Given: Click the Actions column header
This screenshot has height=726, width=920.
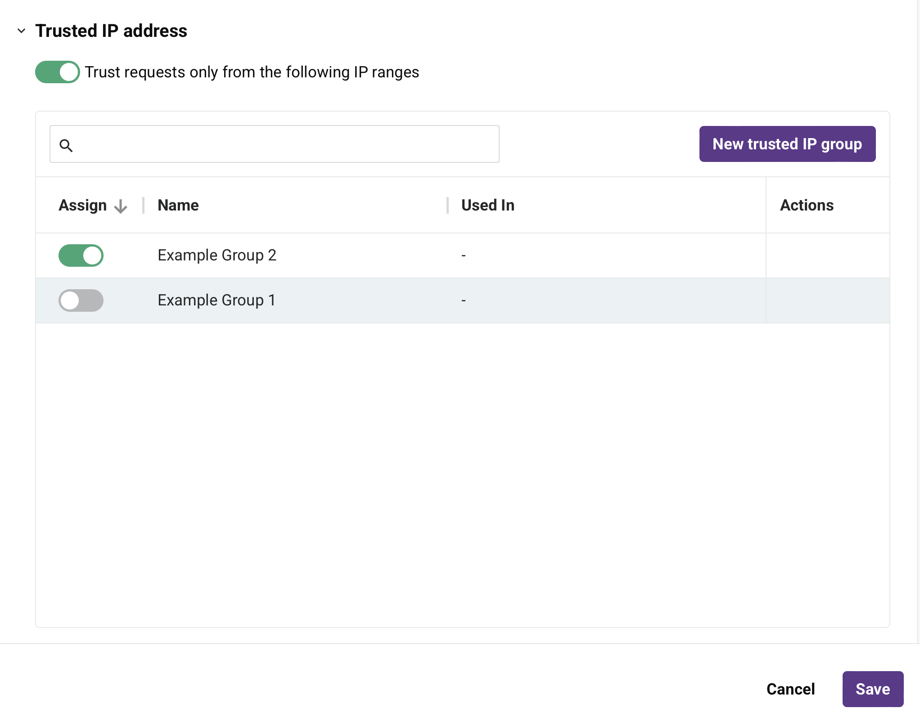Looking at the screenshot, I should (x=807, y=205).
